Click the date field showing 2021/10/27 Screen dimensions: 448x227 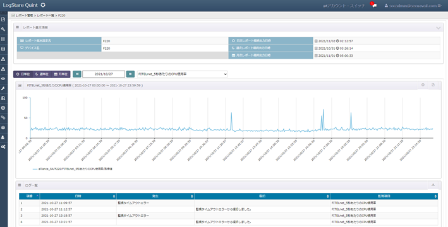104,74
